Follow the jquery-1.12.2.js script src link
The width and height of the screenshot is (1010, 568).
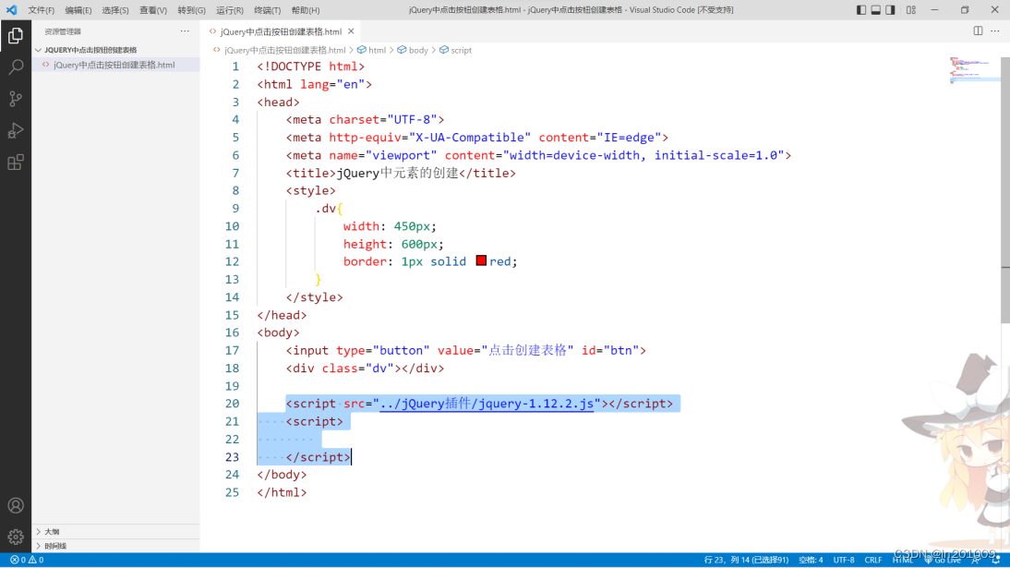487,404
